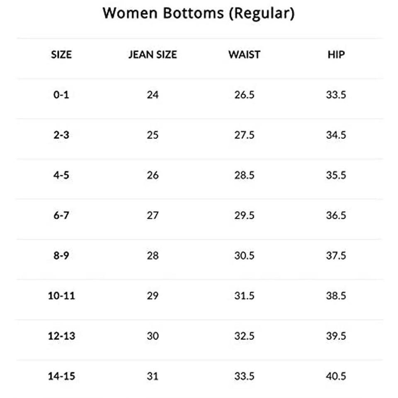Choose the 6-7 size row label
Viewport: 398px width, 398px height.
point(61,215)
